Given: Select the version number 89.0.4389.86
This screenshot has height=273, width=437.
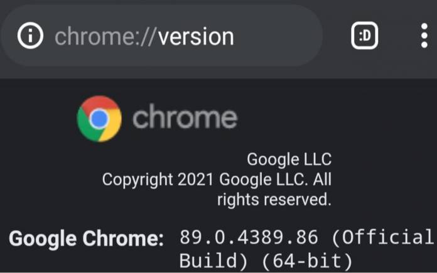Looking at the screenshot, I should (x=249, y=237).
